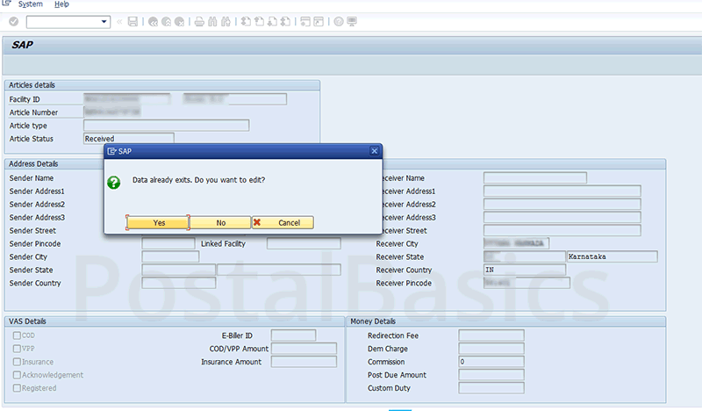702x411 pixels.
Task: Open the System menu
Action: (x=30, y=4)
